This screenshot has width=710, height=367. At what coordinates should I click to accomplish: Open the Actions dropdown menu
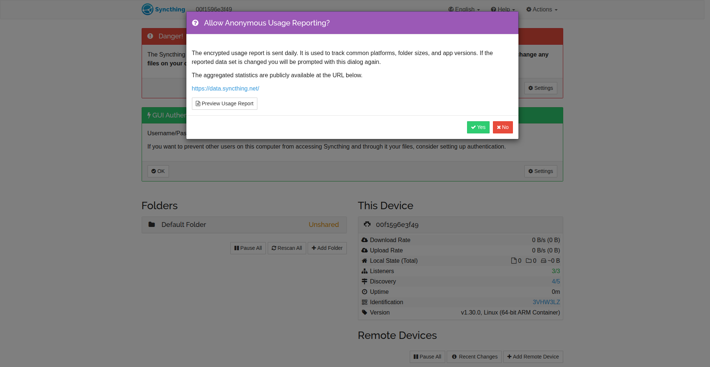(542, 10)
